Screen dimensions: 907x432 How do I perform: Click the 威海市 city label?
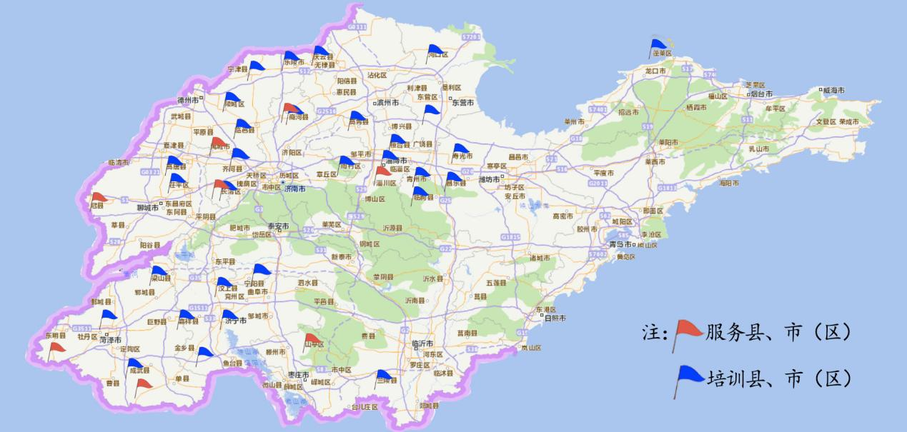pyautogui.click(x=833, y=91)
